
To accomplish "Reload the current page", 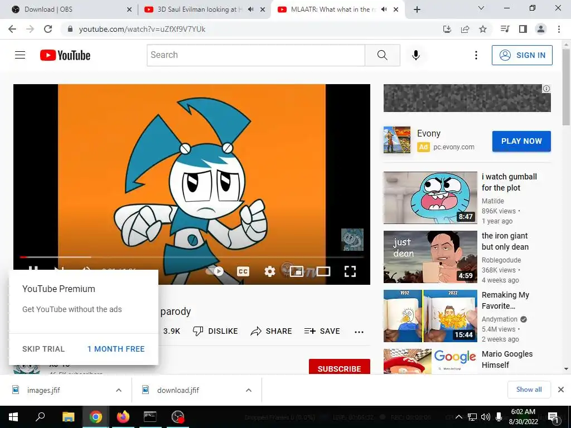I will [x=48, y=29].
